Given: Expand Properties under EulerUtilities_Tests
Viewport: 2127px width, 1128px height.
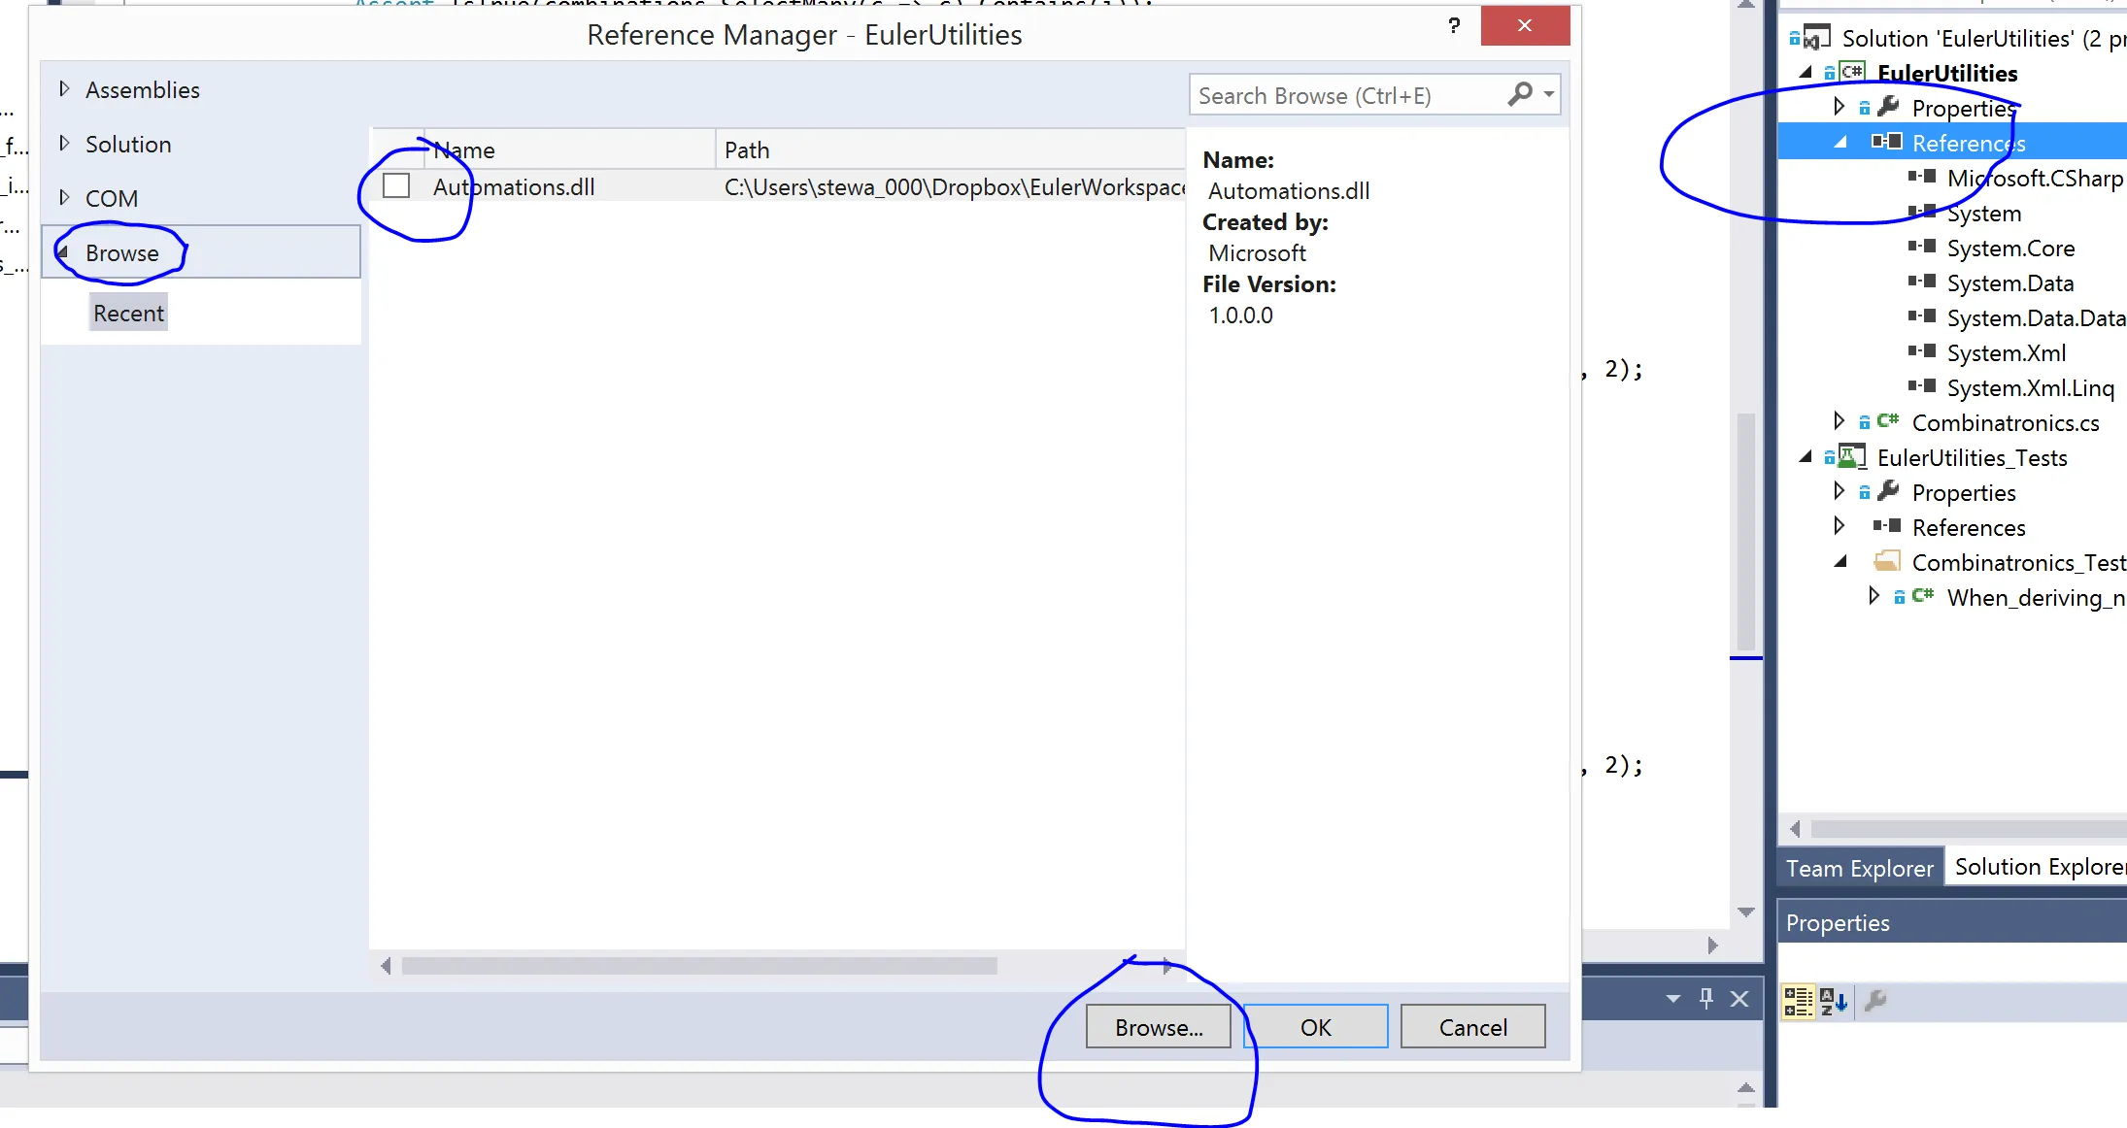Looking at the screenshot, I should tap(1839, 491).
